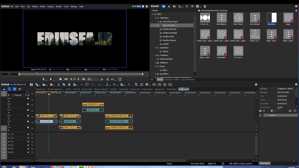Switch to the Text-3D sequence tab
Viewport: 299px width, 168px height.
click(x=76, y=89)
